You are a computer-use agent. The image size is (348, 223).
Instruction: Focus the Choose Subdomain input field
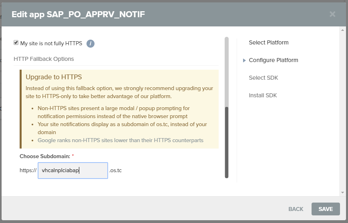coord(72,171)
